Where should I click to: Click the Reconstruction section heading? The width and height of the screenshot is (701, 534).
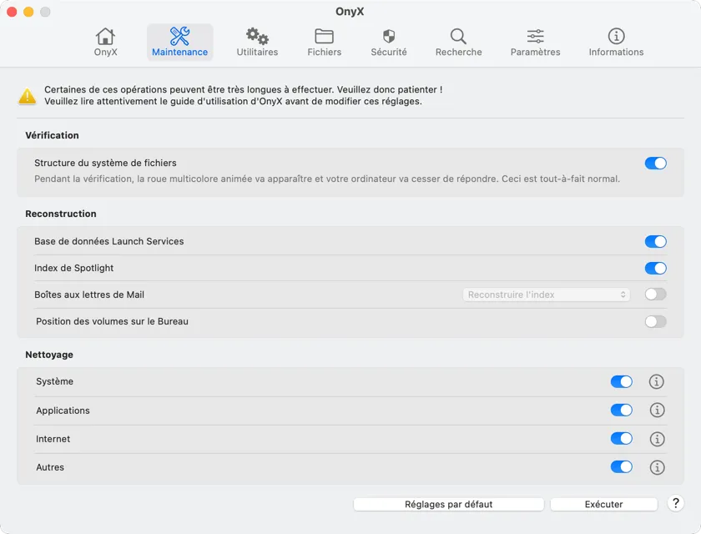tap(61, 214)
